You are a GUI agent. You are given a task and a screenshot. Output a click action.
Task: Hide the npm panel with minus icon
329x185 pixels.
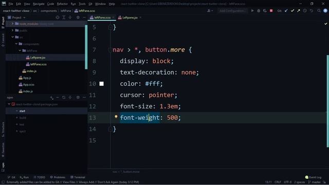84,97
